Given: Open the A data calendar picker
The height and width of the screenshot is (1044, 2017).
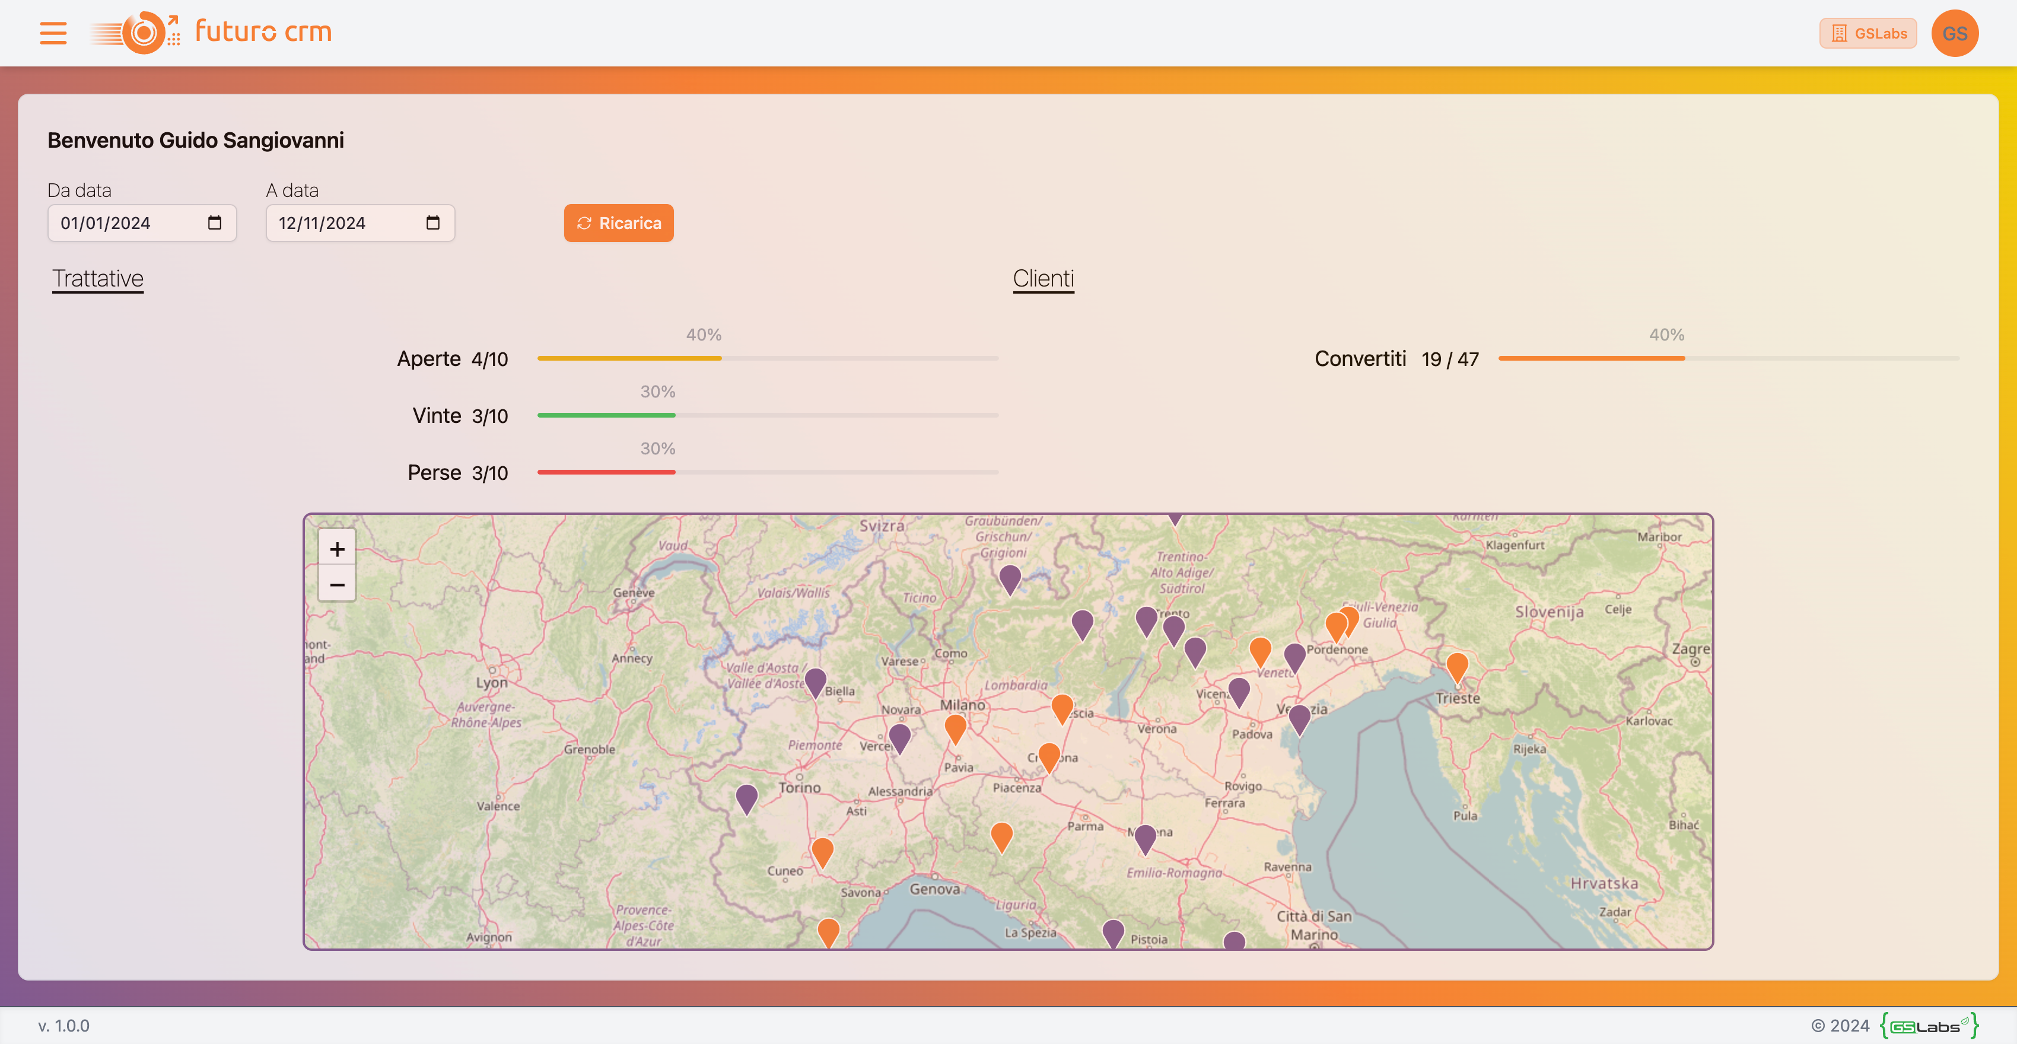Looking at the screenshot, I should point(433,222).
